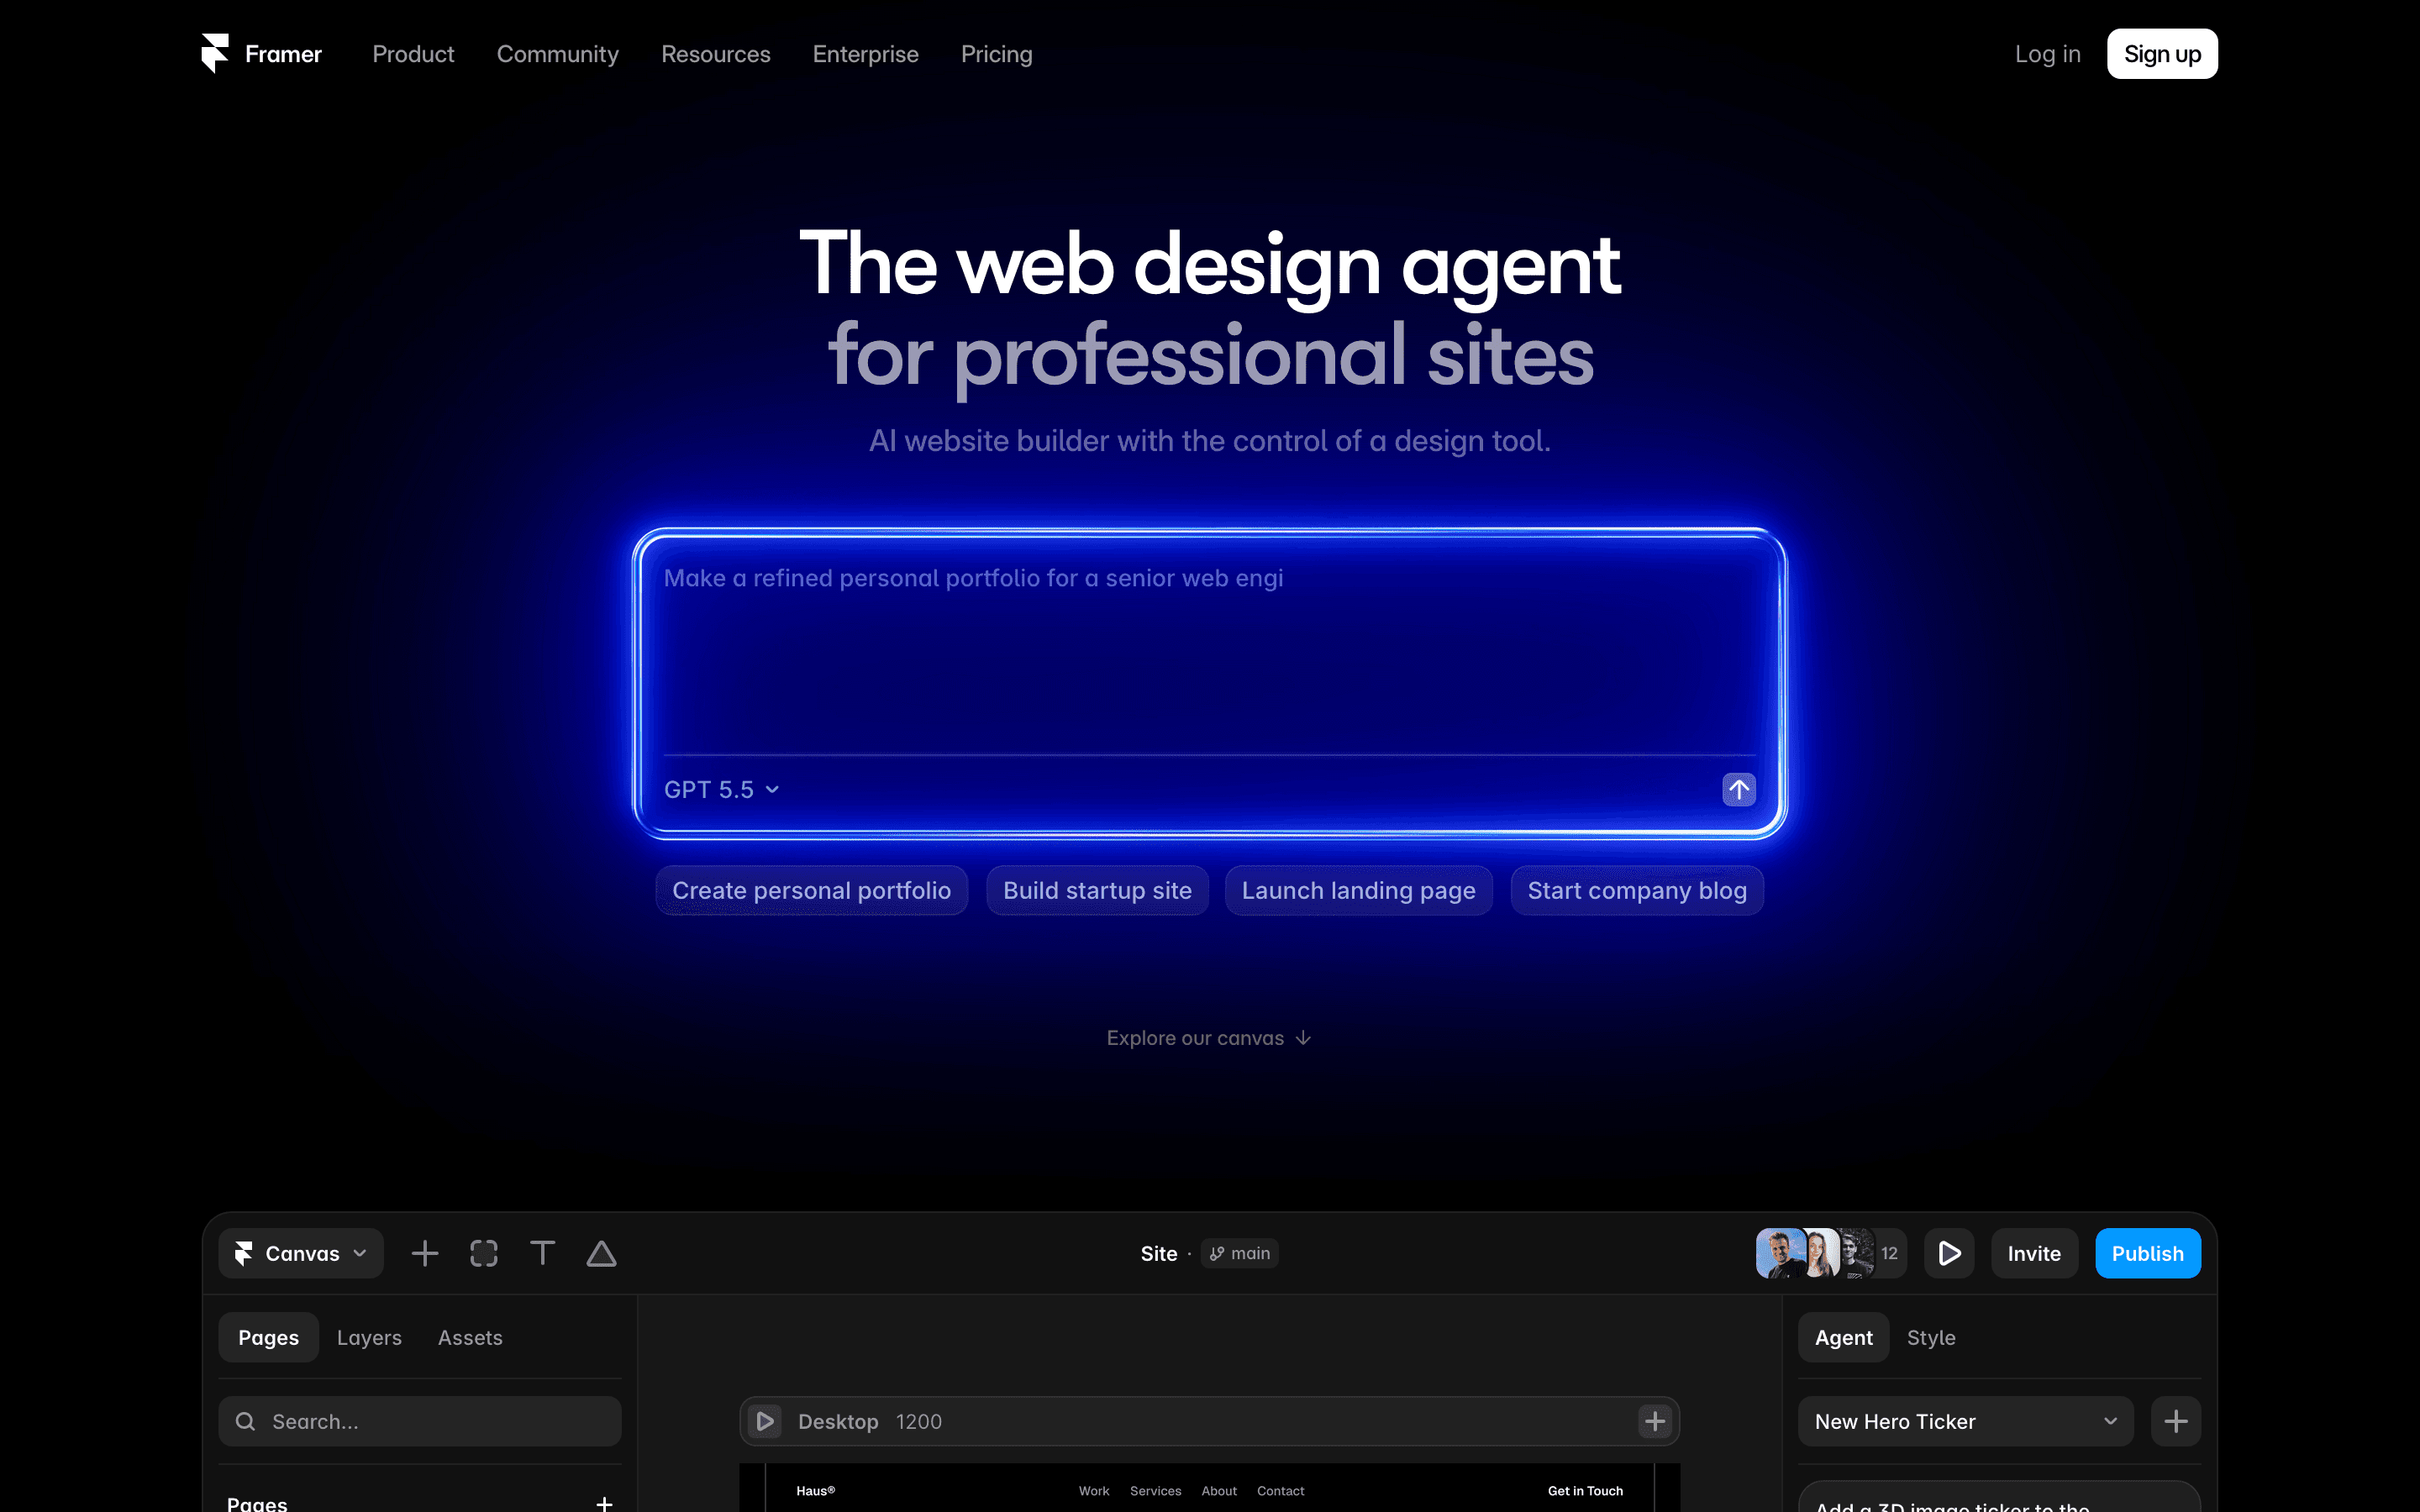This screenshot has height=1512, width=2420.
Task: Choose the Start company blog suggestion
Action: coord(1637,890)
